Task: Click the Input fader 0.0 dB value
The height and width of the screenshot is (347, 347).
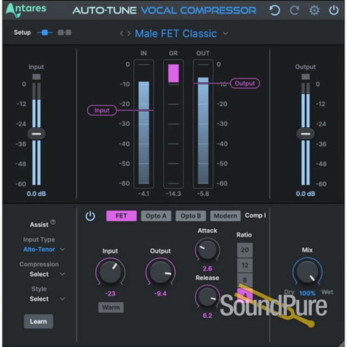Action: (36, 194)
